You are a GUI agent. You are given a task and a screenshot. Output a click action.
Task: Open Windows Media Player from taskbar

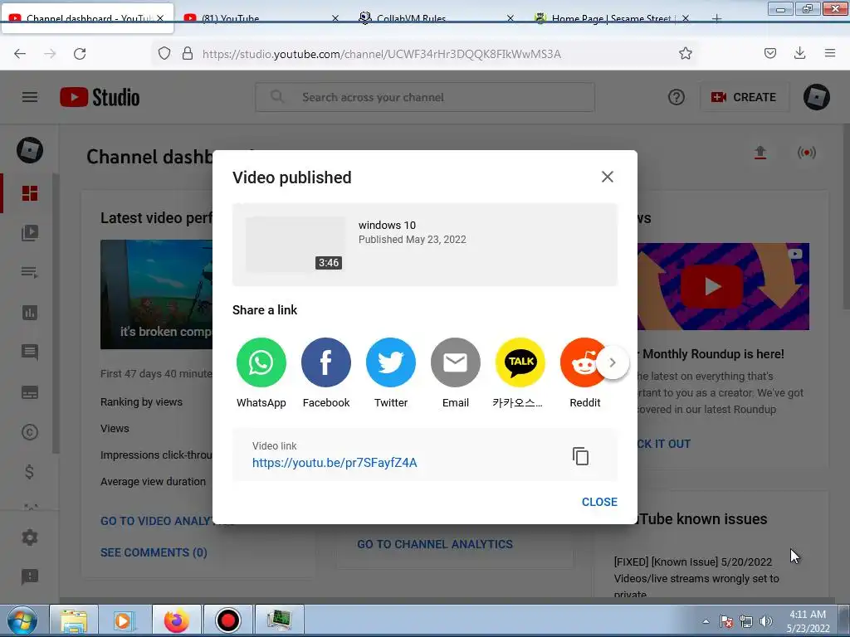point(125,620)
